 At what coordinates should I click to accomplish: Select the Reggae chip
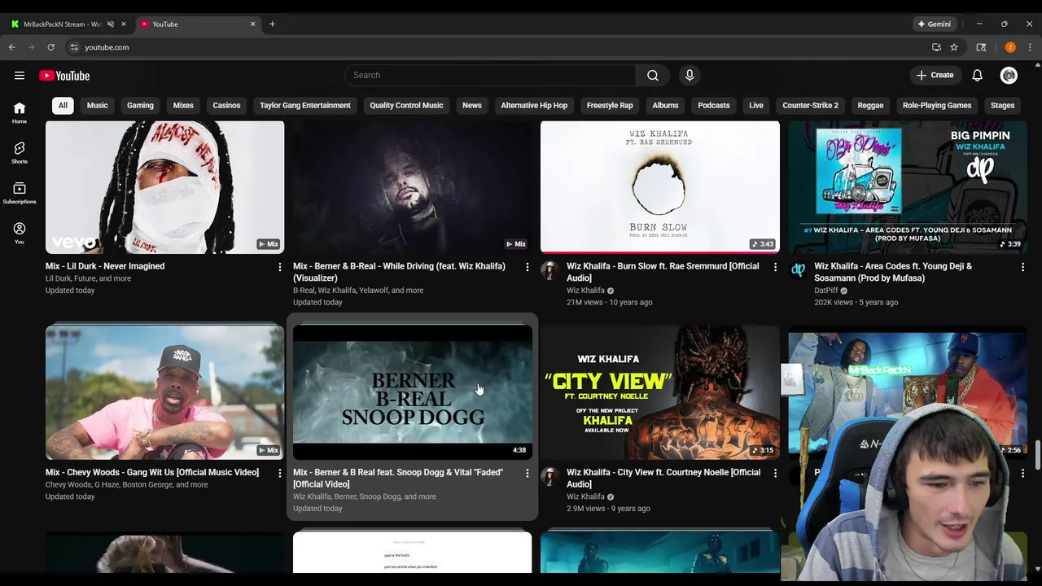pyautogui.click(x=870, y=105)
